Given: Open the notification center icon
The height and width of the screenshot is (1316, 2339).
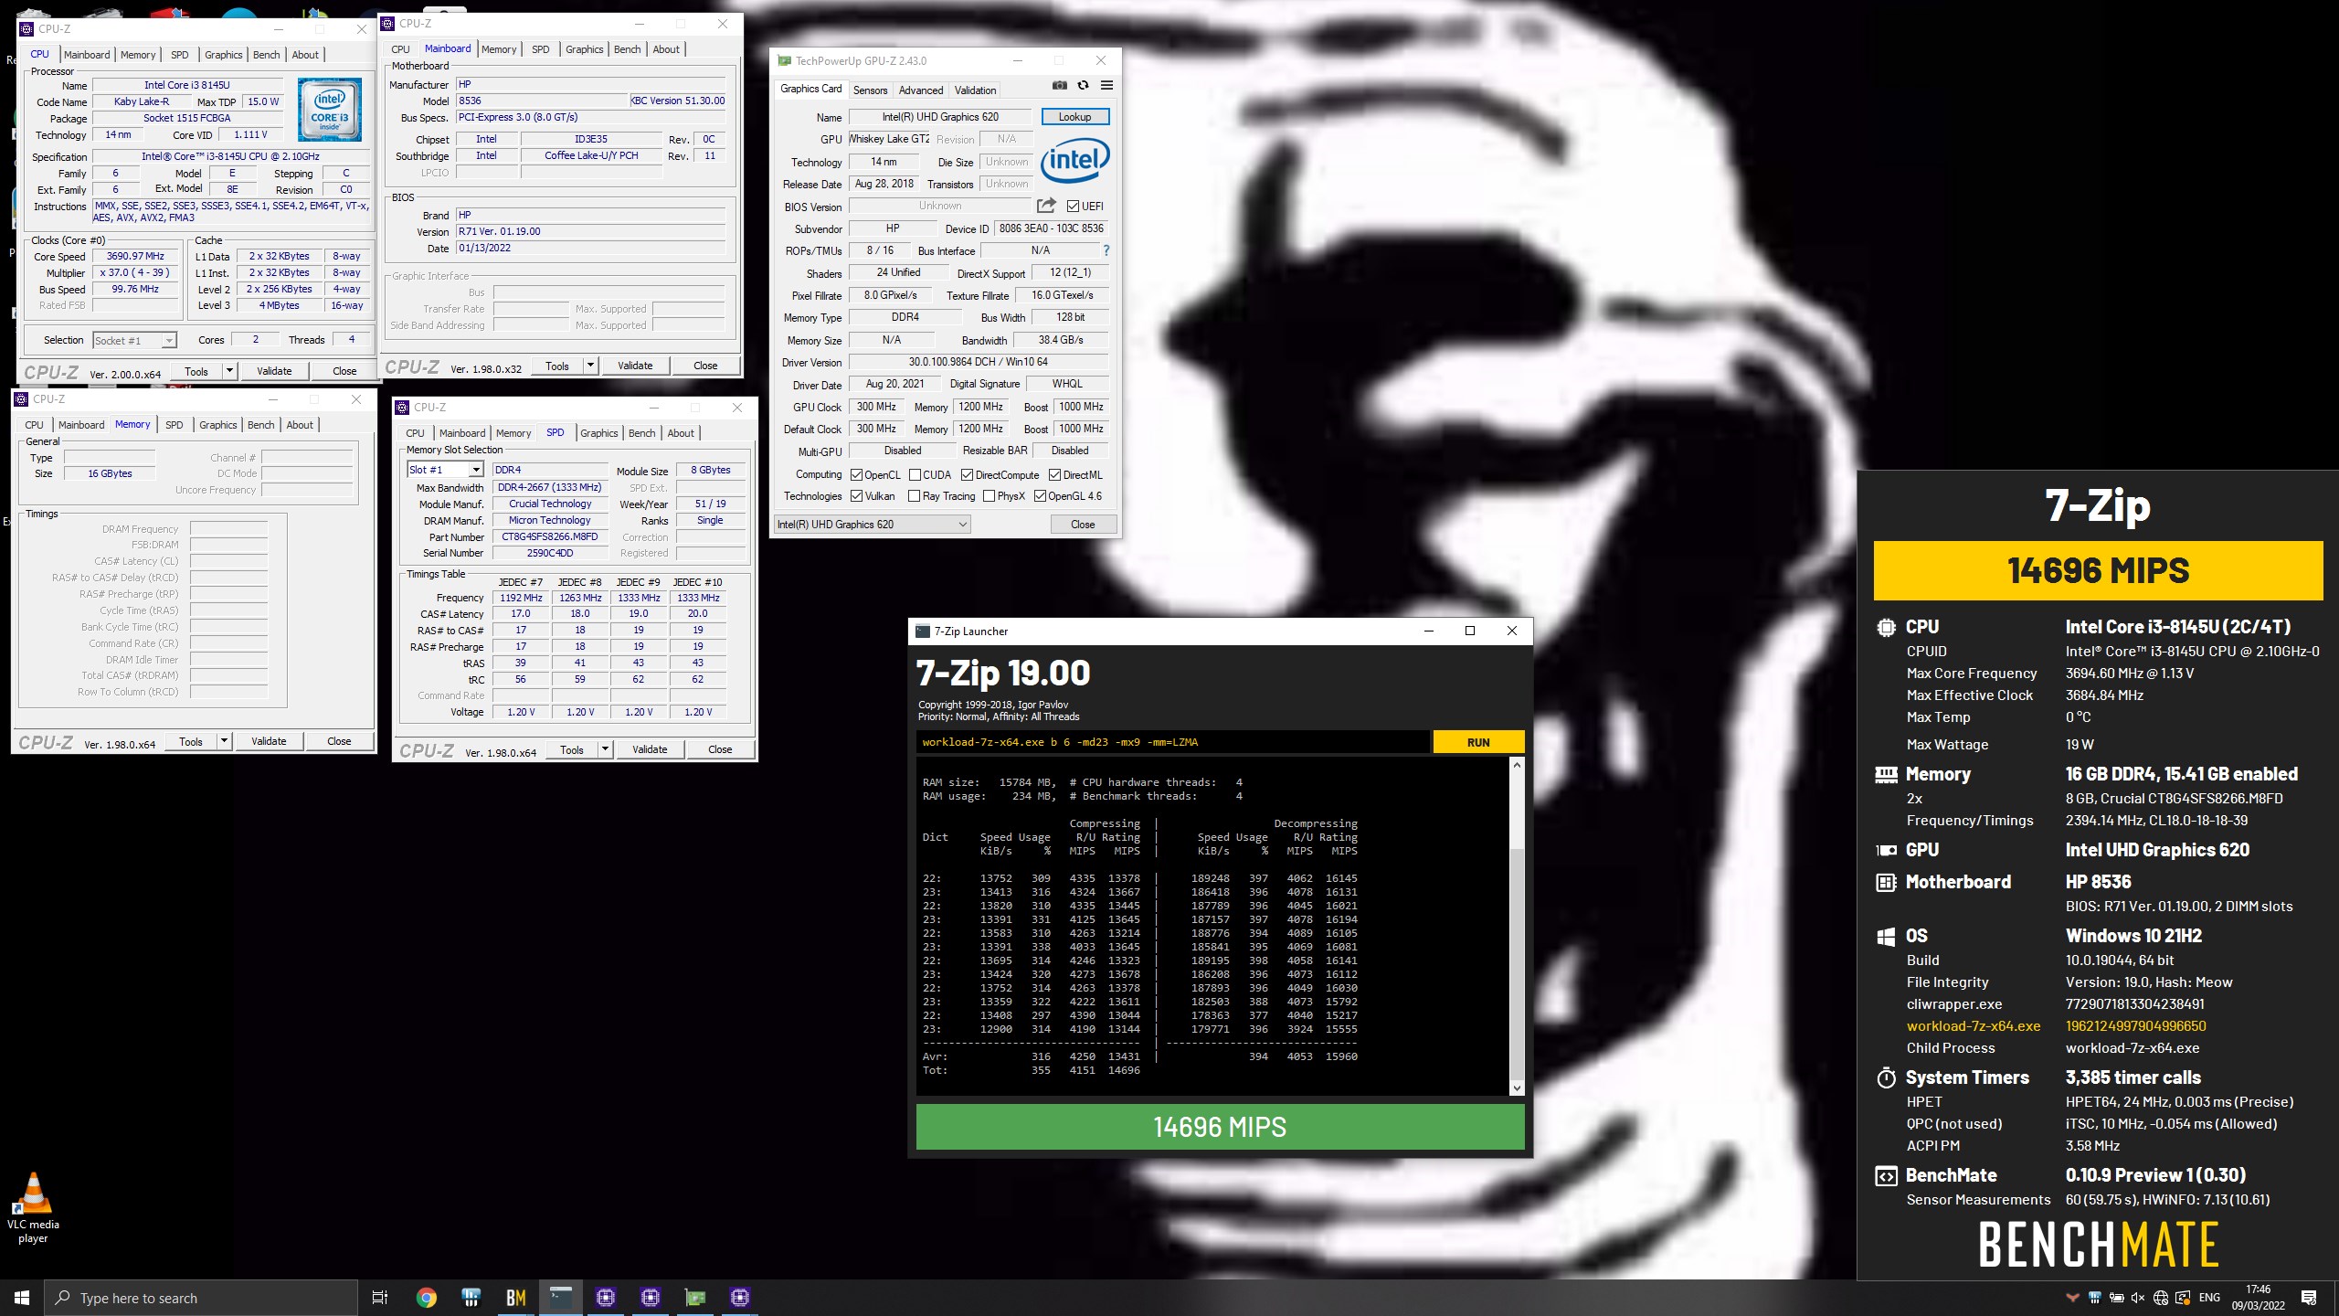Looking at the screenshot, I should coord(2309,1298).
